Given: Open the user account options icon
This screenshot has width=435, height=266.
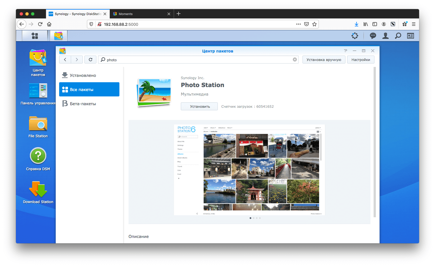Looking at the screenshot, I should [x=385, y=36].
